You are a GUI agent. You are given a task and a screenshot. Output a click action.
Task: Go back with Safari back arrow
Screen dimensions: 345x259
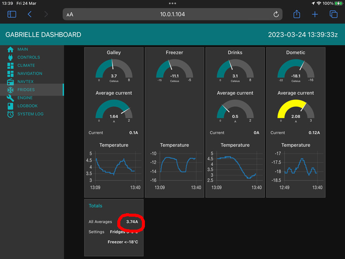tap(29, 14)
